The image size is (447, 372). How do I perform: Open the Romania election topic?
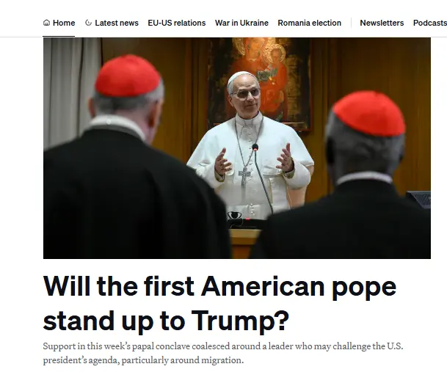(309, 23)
